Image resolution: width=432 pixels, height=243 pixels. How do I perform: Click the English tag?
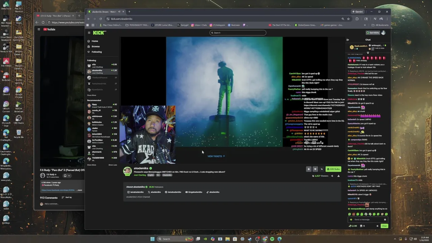click(x=151, y=175)
